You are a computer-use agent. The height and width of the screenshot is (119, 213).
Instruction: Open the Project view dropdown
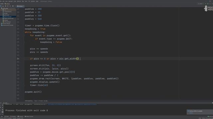[2, 6]
